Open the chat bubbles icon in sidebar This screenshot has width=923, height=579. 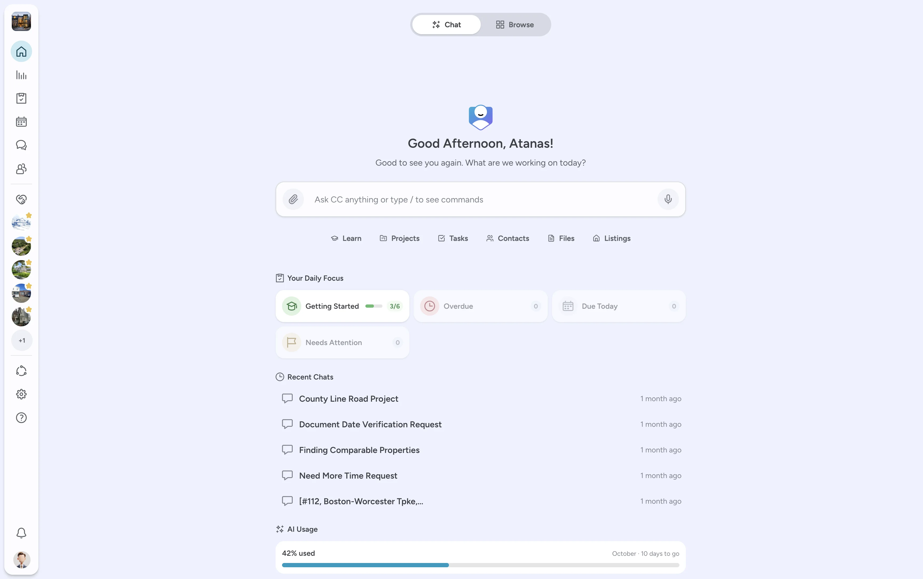(x=21, y=145)
